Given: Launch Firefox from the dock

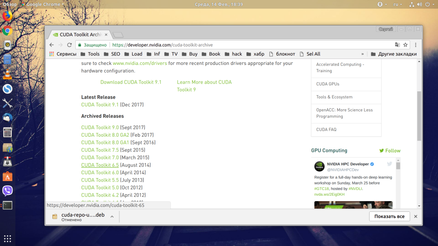Looking at the screenshot, I should (x=8, y=16).
